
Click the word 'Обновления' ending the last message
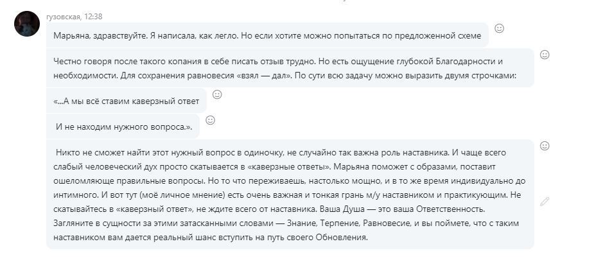tap(347, 238)
